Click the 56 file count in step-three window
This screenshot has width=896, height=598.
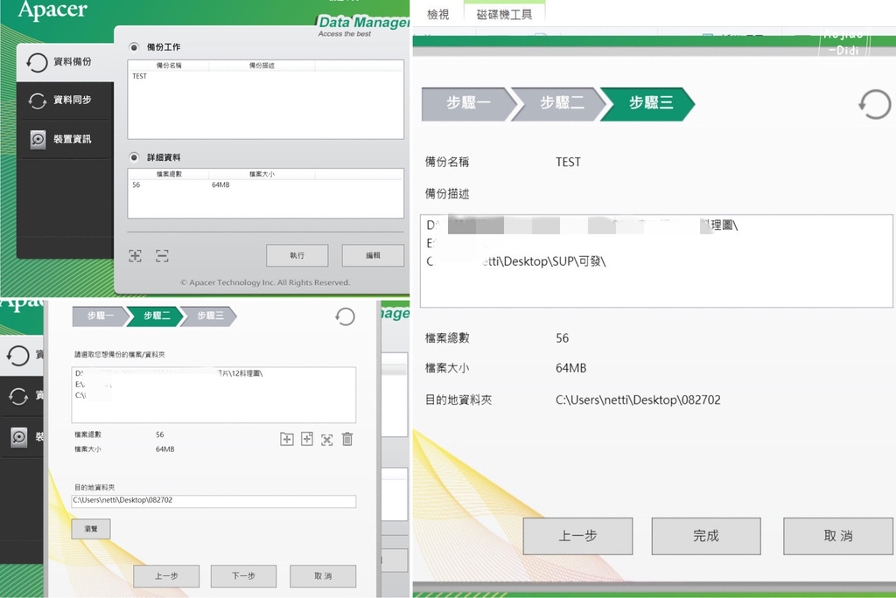tap(563, 338)
